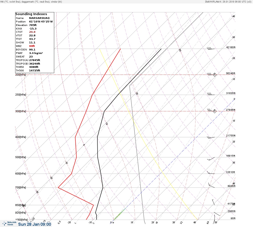Click the 21755ft height label
This screenshot has height=227, width=253.
tap(231, 135)
